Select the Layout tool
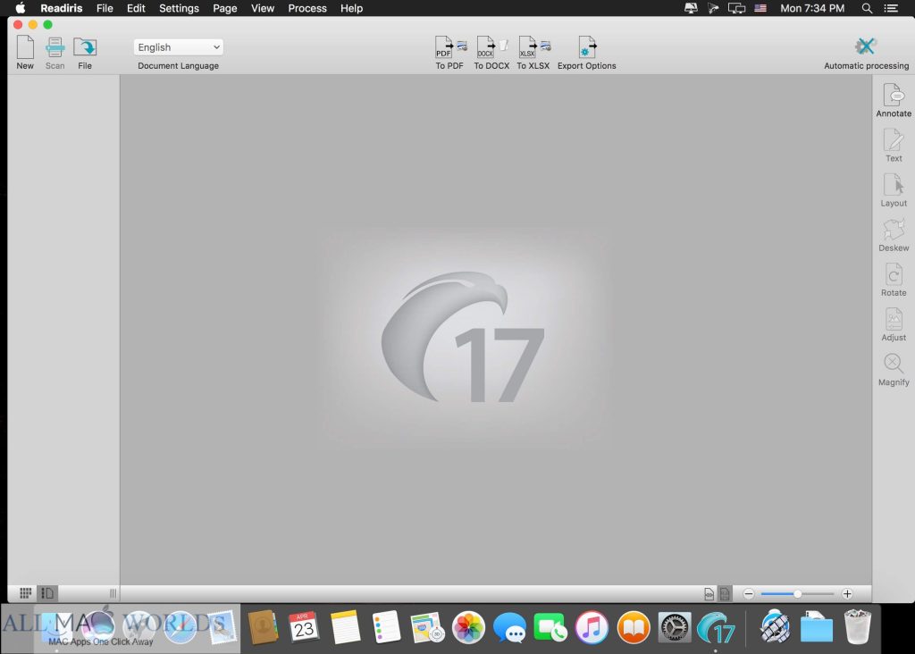 (894, 190)
